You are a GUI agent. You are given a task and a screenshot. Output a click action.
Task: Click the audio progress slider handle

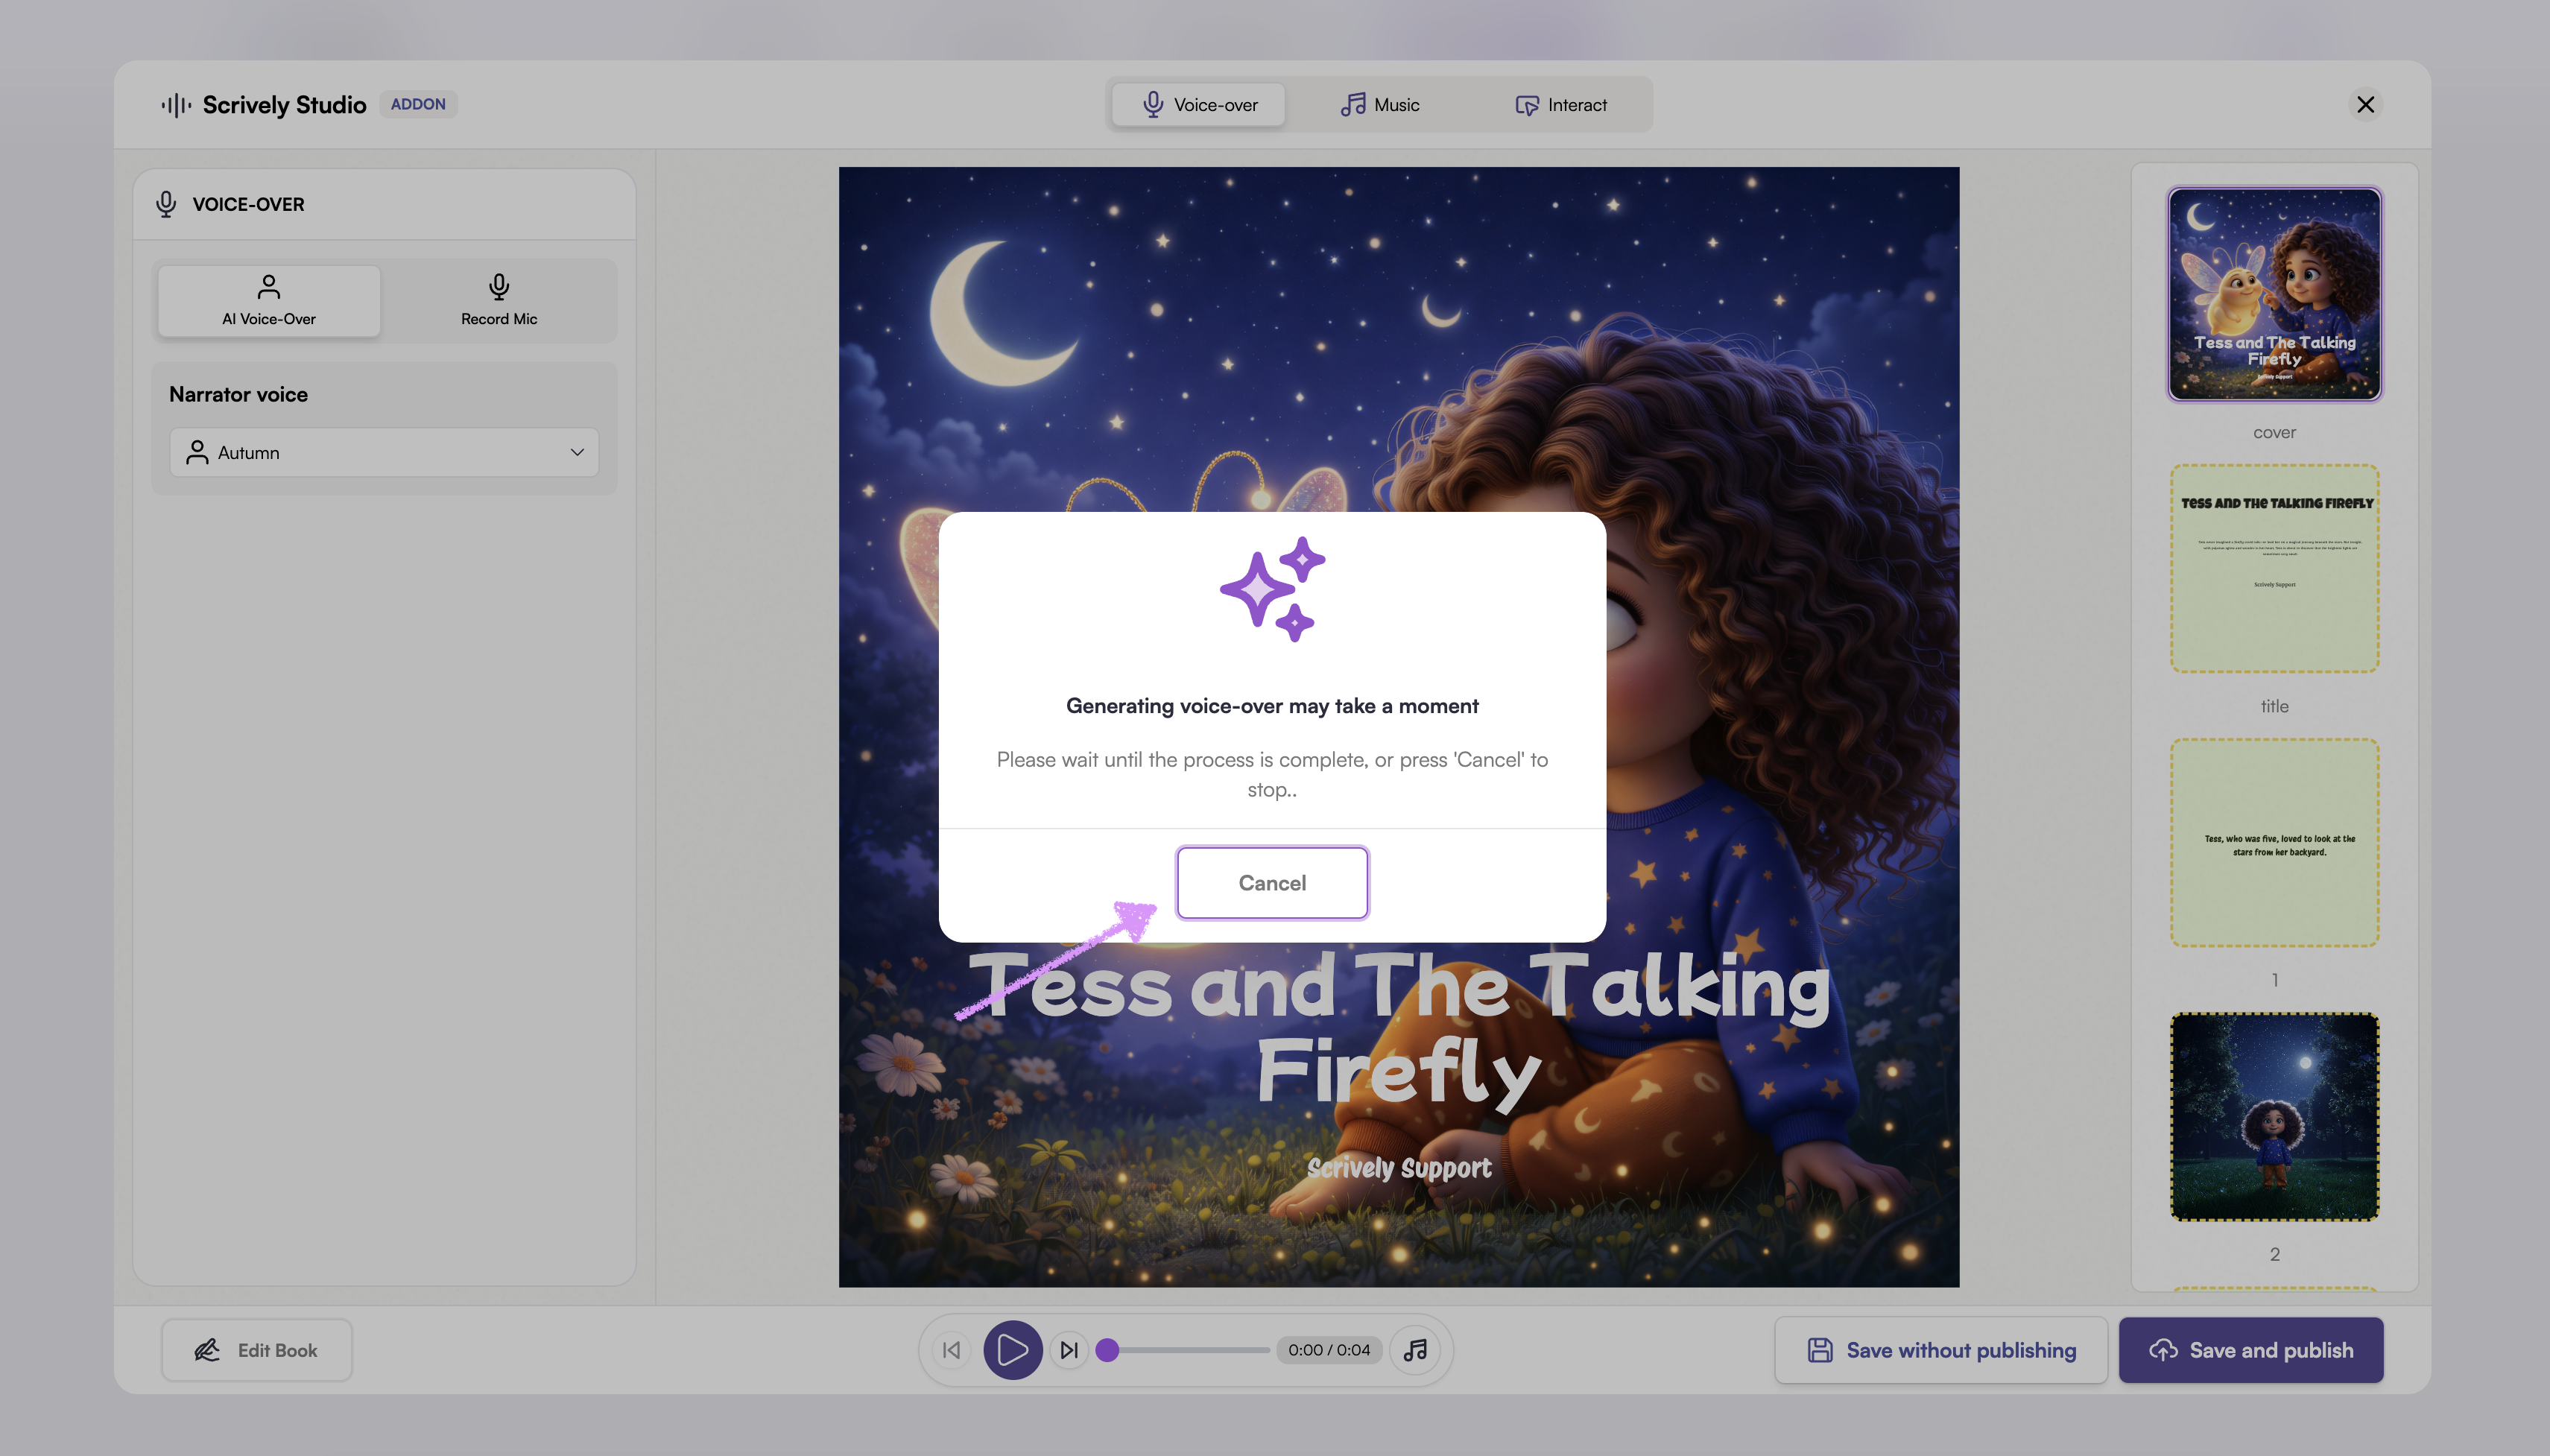[x=1107, y=1350]
